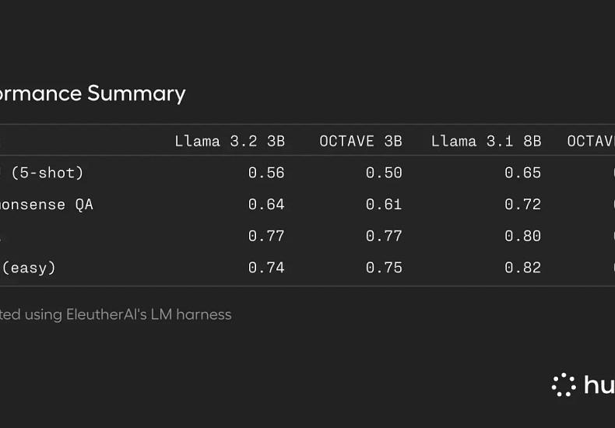
Task: Select 0.61 in the Commonsense QA row
Action: click(x=384, y=205)
